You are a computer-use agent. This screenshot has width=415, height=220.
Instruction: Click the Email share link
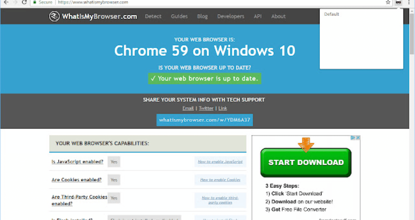click(188, 108)
